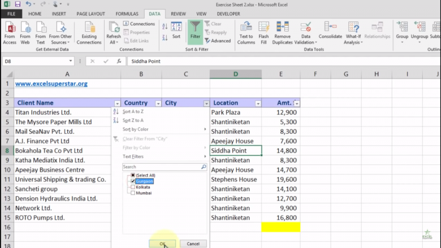Open Sort by Color submenu
The image size is (441, 248).
159,129
